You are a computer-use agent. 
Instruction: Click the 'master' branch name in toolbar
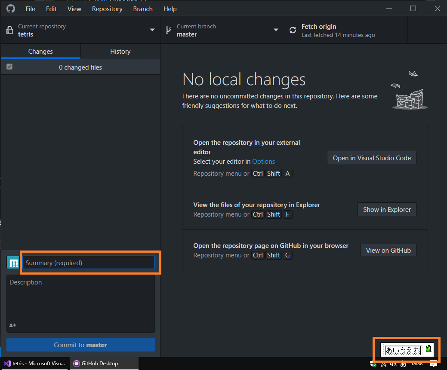click(x=187, y=34)
